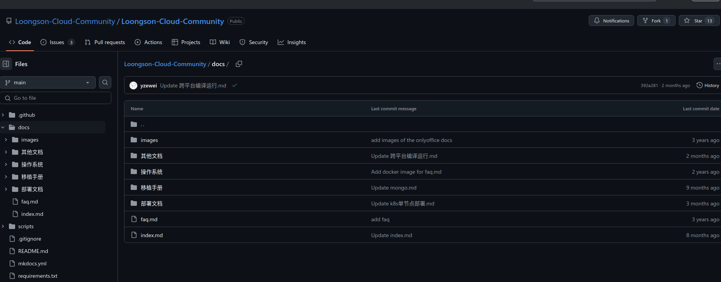Open the Insights tab
721x282 pixels.
point(292,42)
